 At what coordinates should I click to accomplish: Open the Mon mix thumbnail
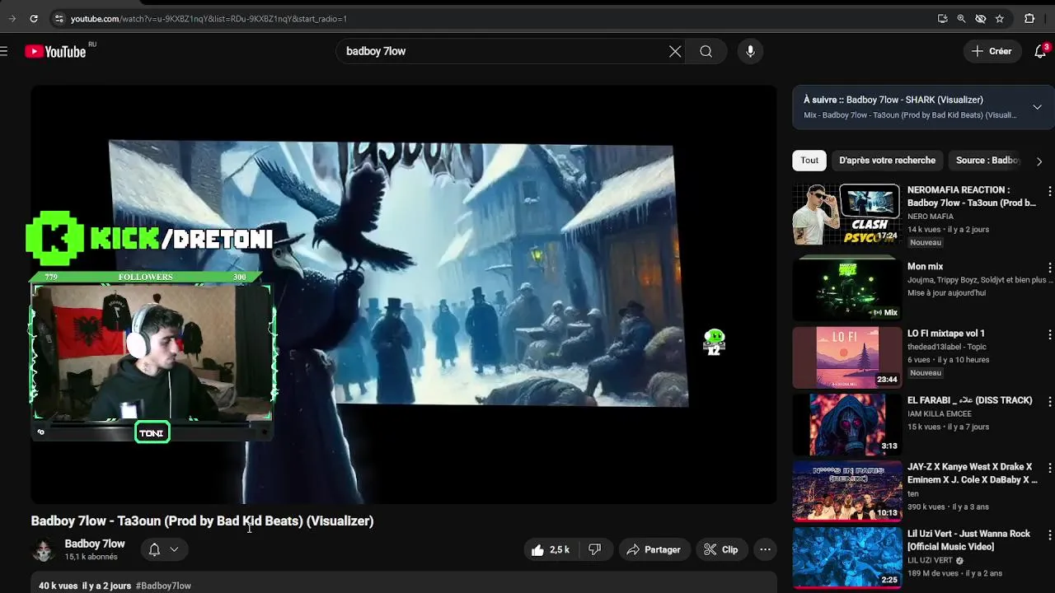click(847, 290)
